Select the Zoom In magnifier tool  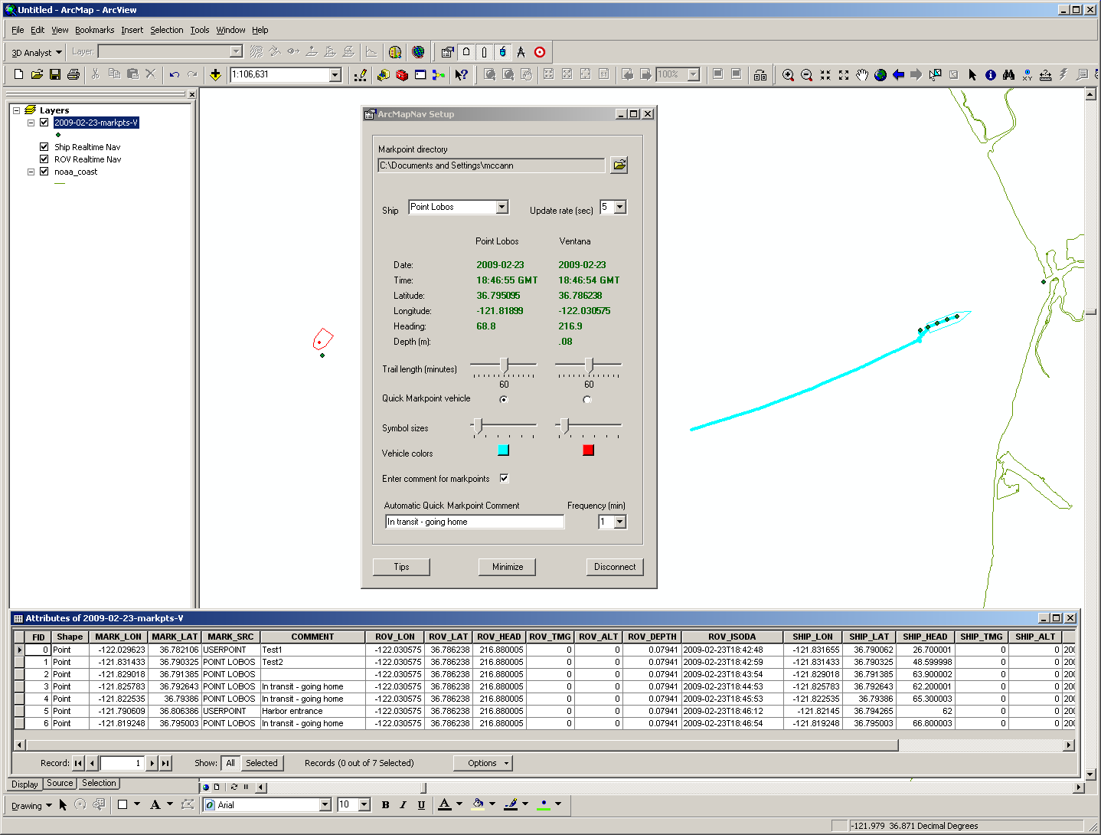788,74
